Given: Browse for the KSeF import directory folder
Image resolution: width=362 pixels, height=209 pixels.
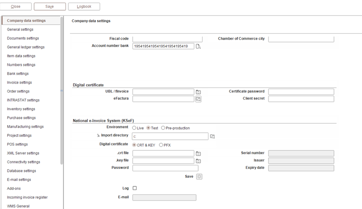Looking at the screenshot, I should 212,137.
